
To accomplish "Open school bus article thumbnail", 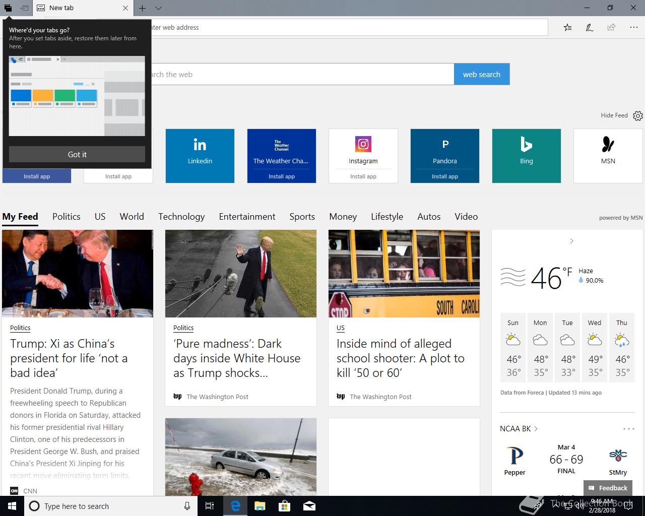I will pos(404,274).
